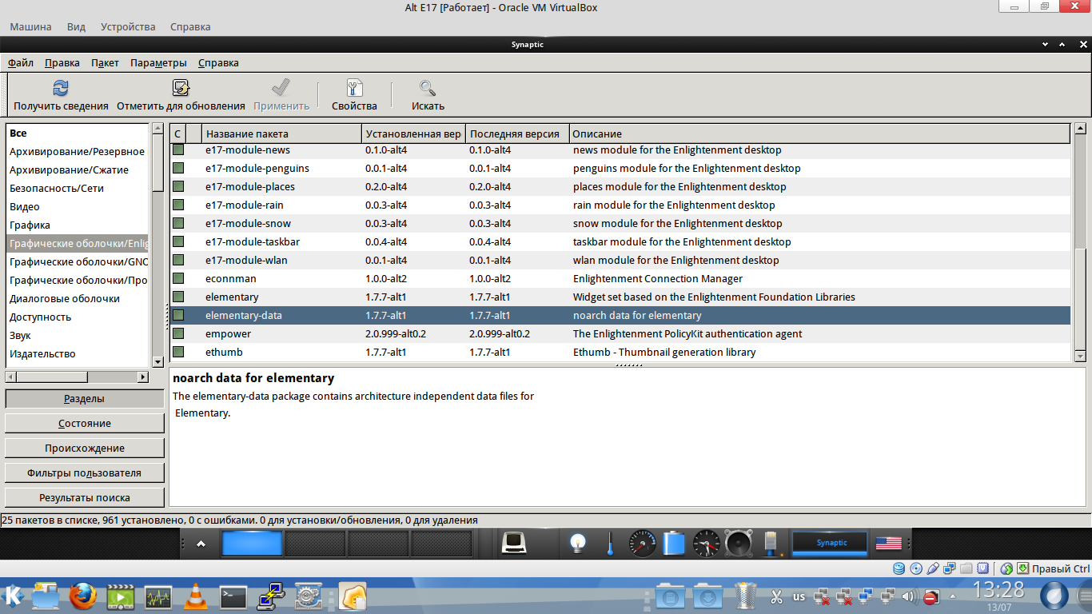
Task: Expand the hidden tray icons arrow
Action: click(952, 597)
